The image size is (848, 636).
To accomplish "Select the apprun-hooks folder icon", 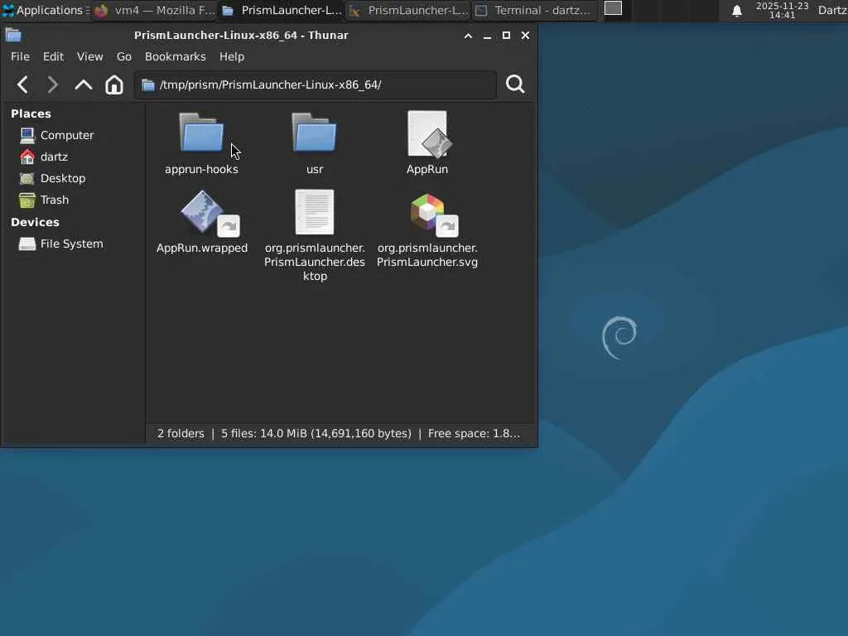I will coord(201,132).
